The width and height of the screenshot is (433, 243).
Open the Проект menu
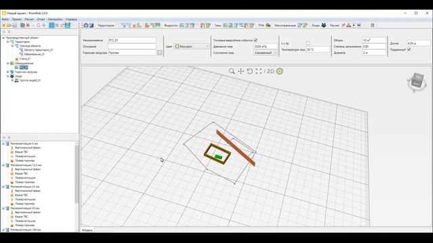pyautogui.click(x=16, y=20)
